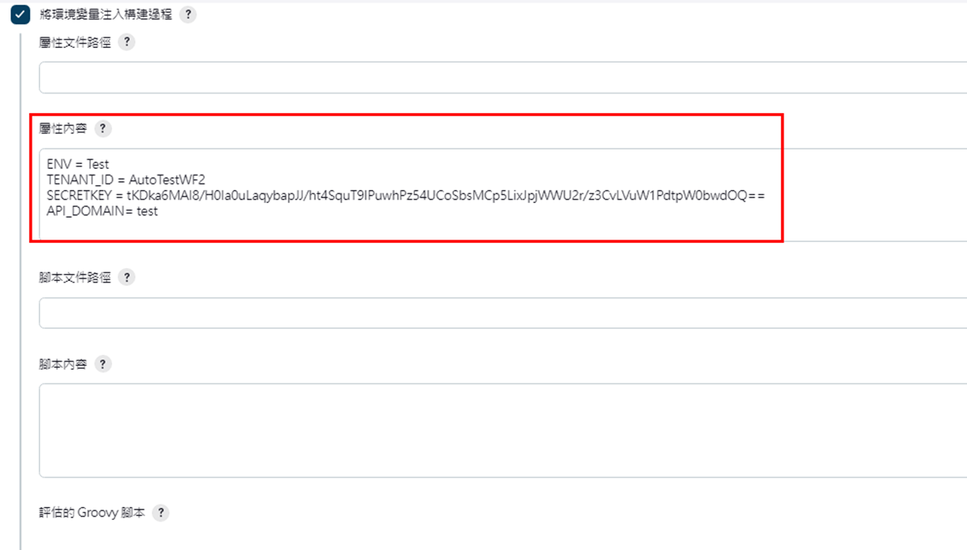Viewport: 967px width, 550px height.
Task: Show help for 屬性文件路徑
Action: coord(127,42)
